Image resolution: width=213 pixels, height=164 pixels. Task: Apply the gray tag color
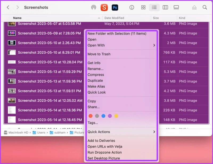point(97,116)
